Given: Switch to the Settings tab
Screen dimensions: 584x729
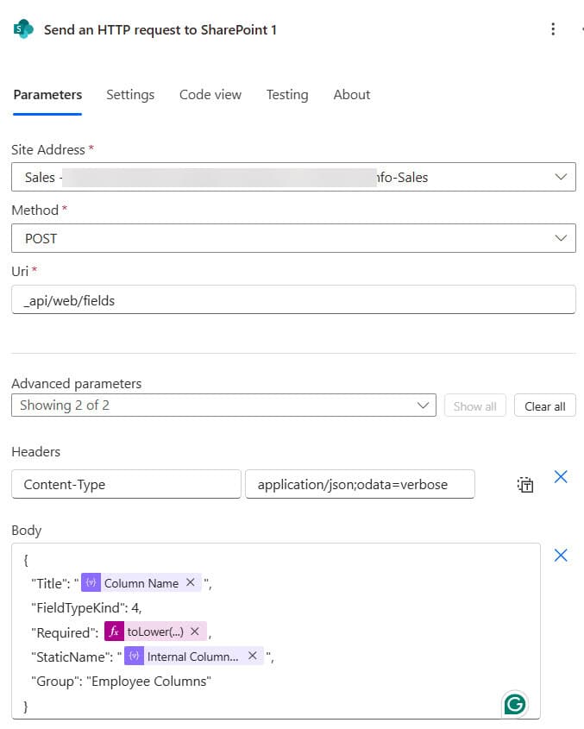Looking at the screenshot, I should coord(130,94).
